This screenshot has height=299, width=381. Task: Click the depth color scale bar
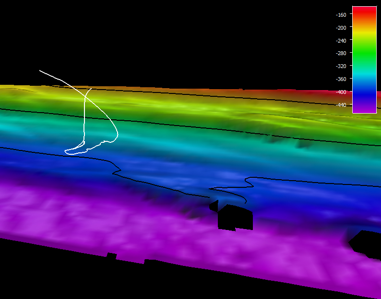tap(364, 60)
